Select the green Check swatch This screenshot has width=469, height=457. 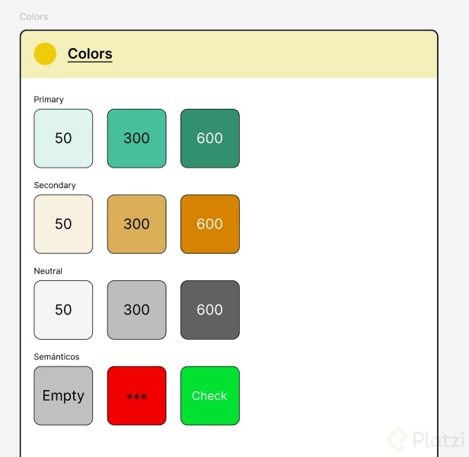[x=209, y=395]
